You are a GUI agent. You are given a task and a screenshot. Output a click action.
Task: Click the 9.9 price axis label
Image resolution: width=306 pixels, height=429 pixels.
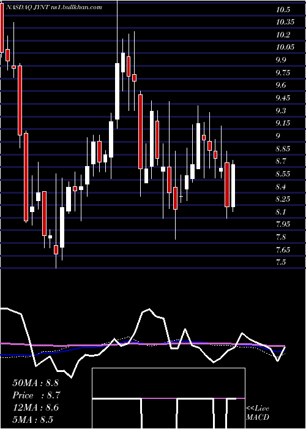(281, 60)
